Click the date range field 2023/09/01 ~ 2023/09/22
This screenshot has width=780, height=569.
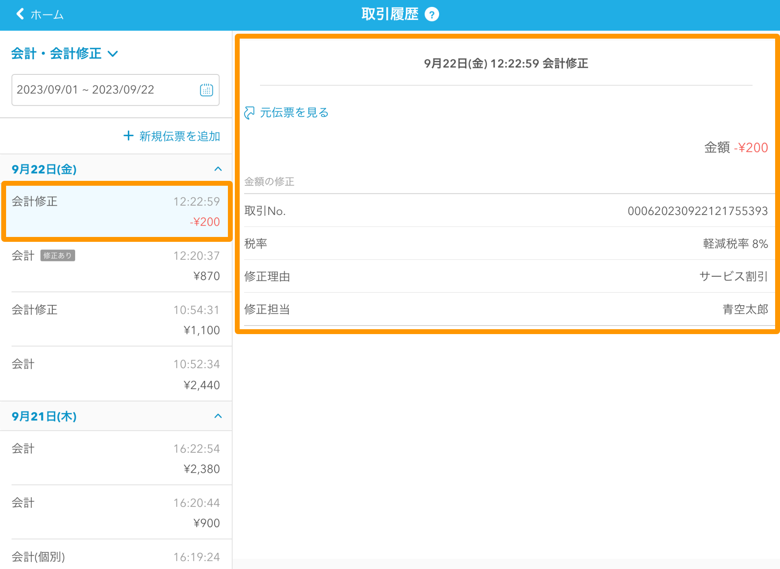[x=115, y=90]
